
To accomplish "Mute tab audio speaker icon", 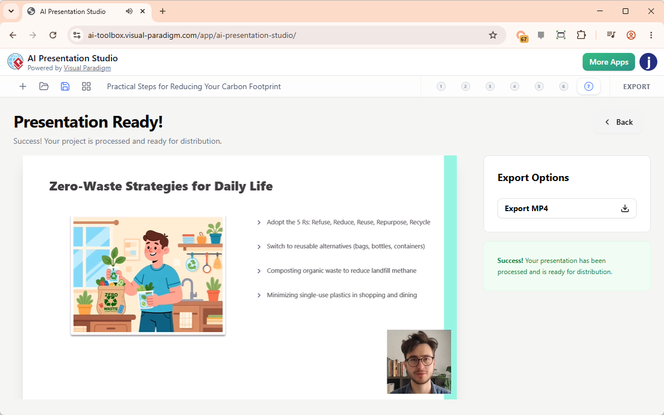I will pyautogui.click(x=129, y=12).
